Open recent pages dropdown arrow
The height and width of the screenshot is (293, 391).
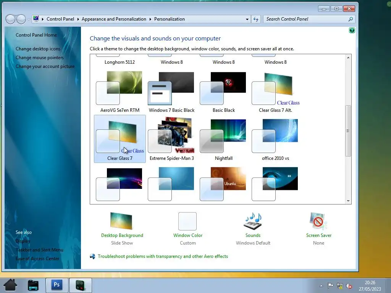(29, 19)
